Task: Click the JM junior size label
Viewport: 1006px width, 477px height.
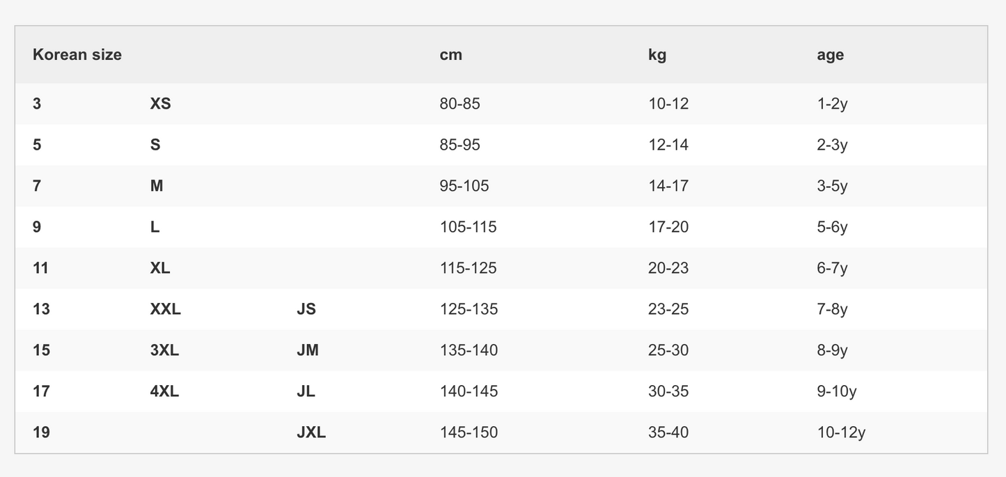Action: pyautogui.click(x=307, y=350)
